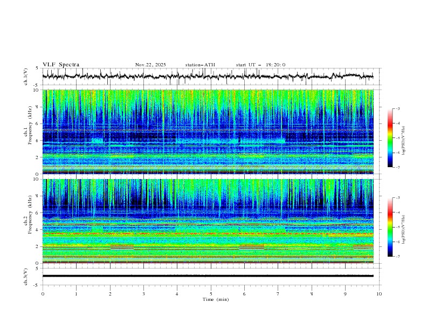Click time axis tick label "5"
The height and width of the screenshot is (330, 427).
point(211,294)
